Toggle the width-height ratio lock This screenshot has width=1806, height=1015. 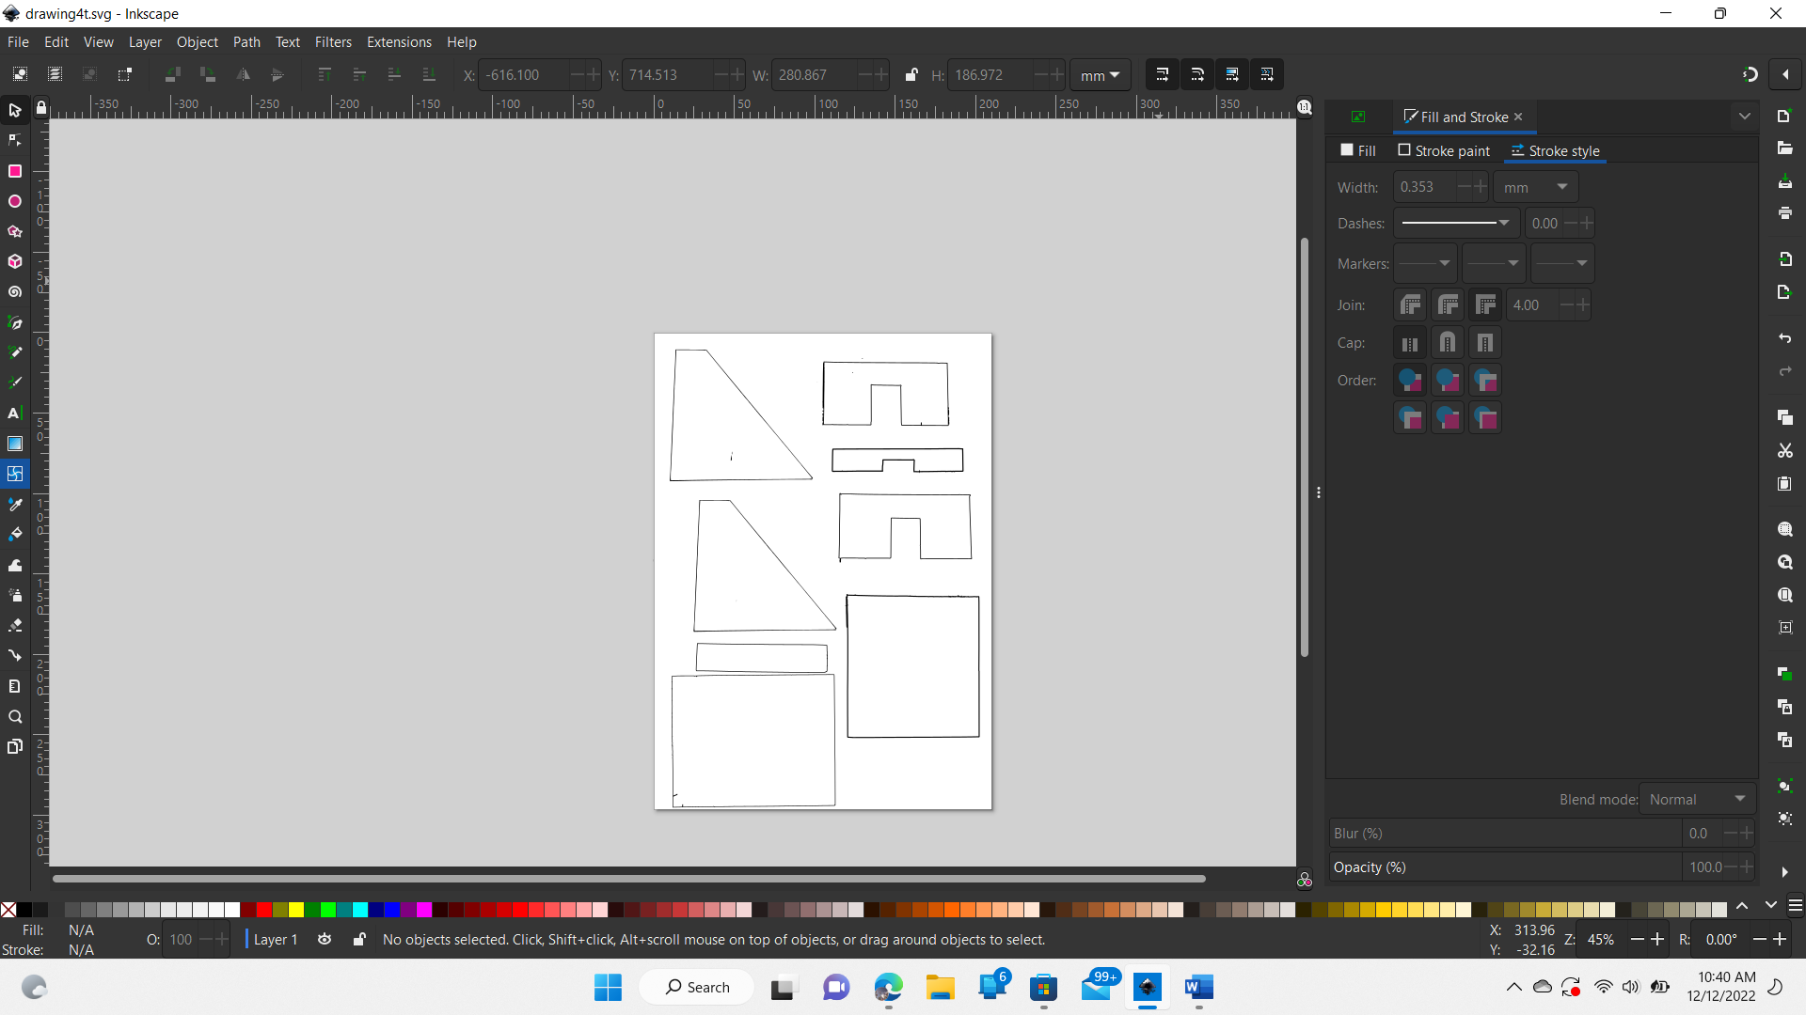911,75
